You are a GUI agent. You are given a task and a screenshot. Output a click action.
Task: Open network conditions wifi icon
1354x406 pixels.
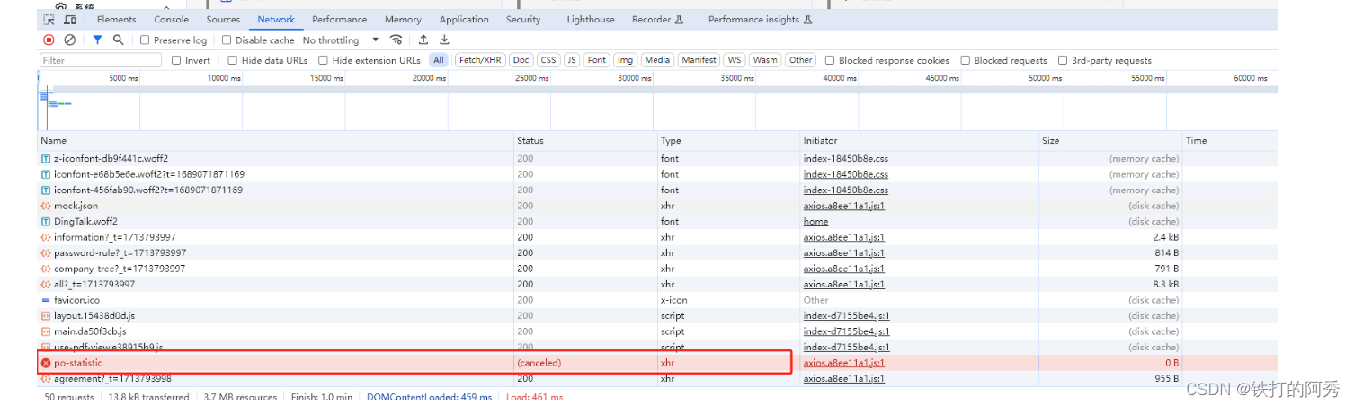tap(396, 40)
